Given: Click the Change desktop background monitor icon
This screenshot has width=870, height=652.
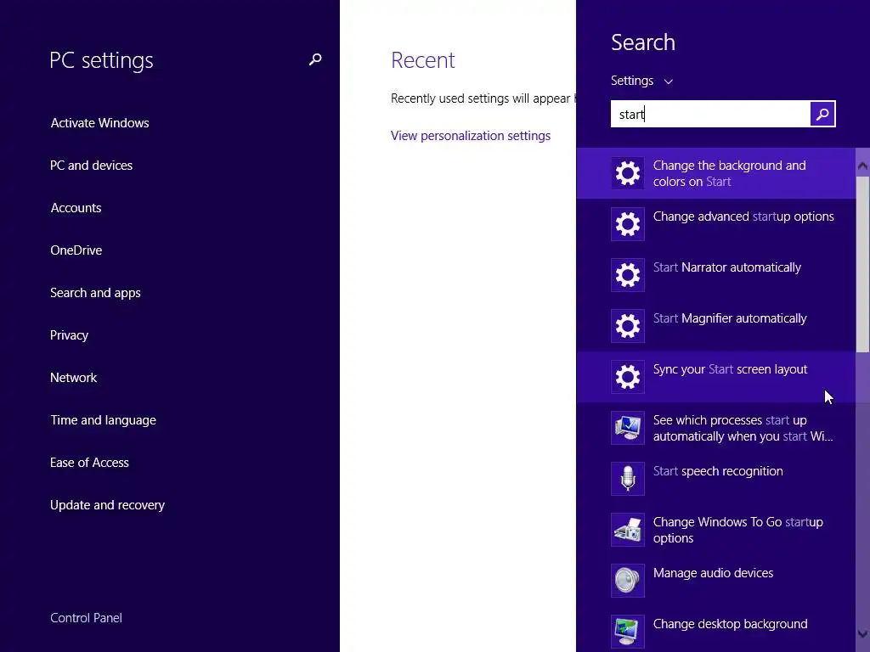Looking at the screenshot, I should [x=628, y=632].
